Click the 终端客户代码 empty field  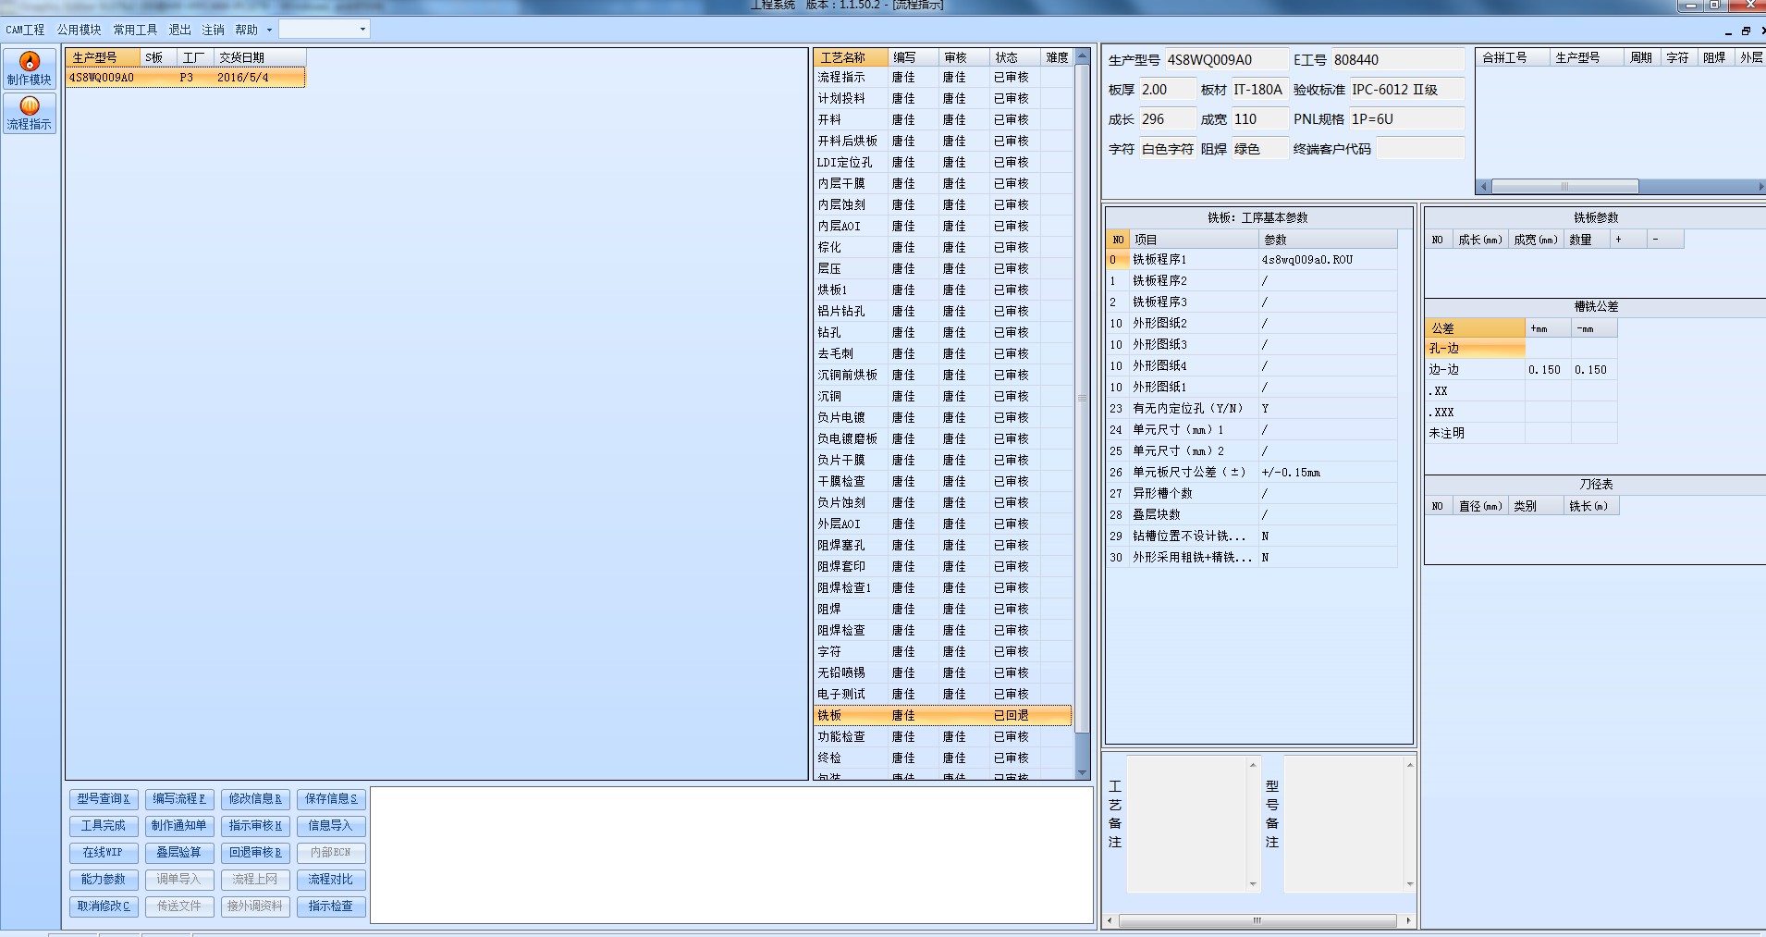1420,149
